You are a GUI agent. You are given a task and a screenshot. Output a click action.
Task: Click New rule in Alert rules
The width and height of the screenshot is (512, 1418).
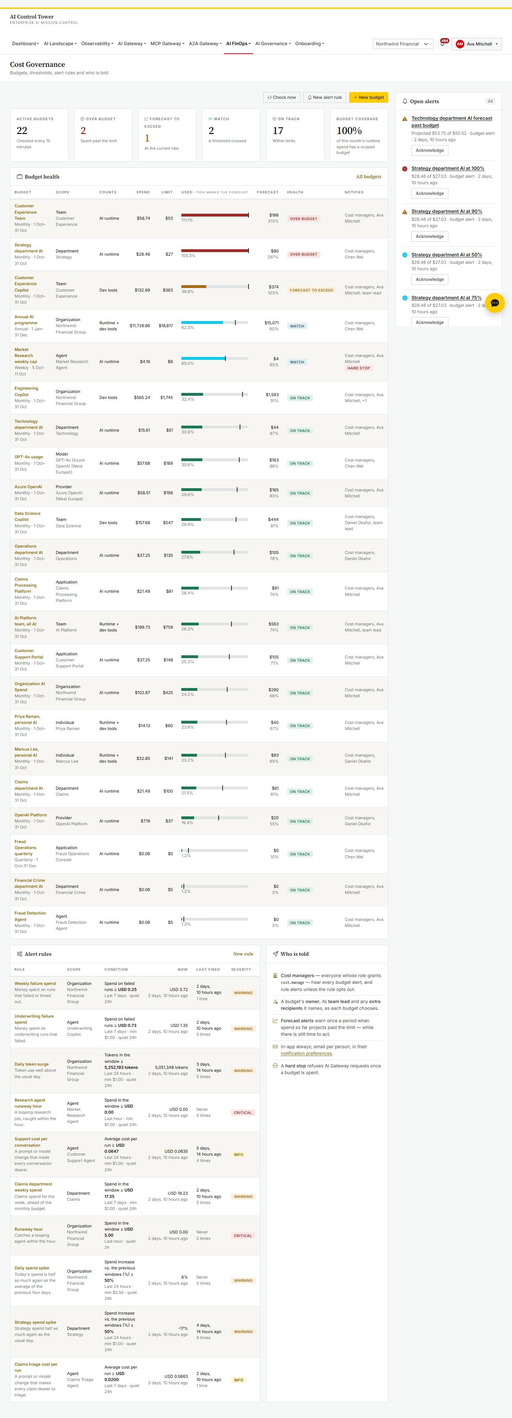tap(243, 954)
